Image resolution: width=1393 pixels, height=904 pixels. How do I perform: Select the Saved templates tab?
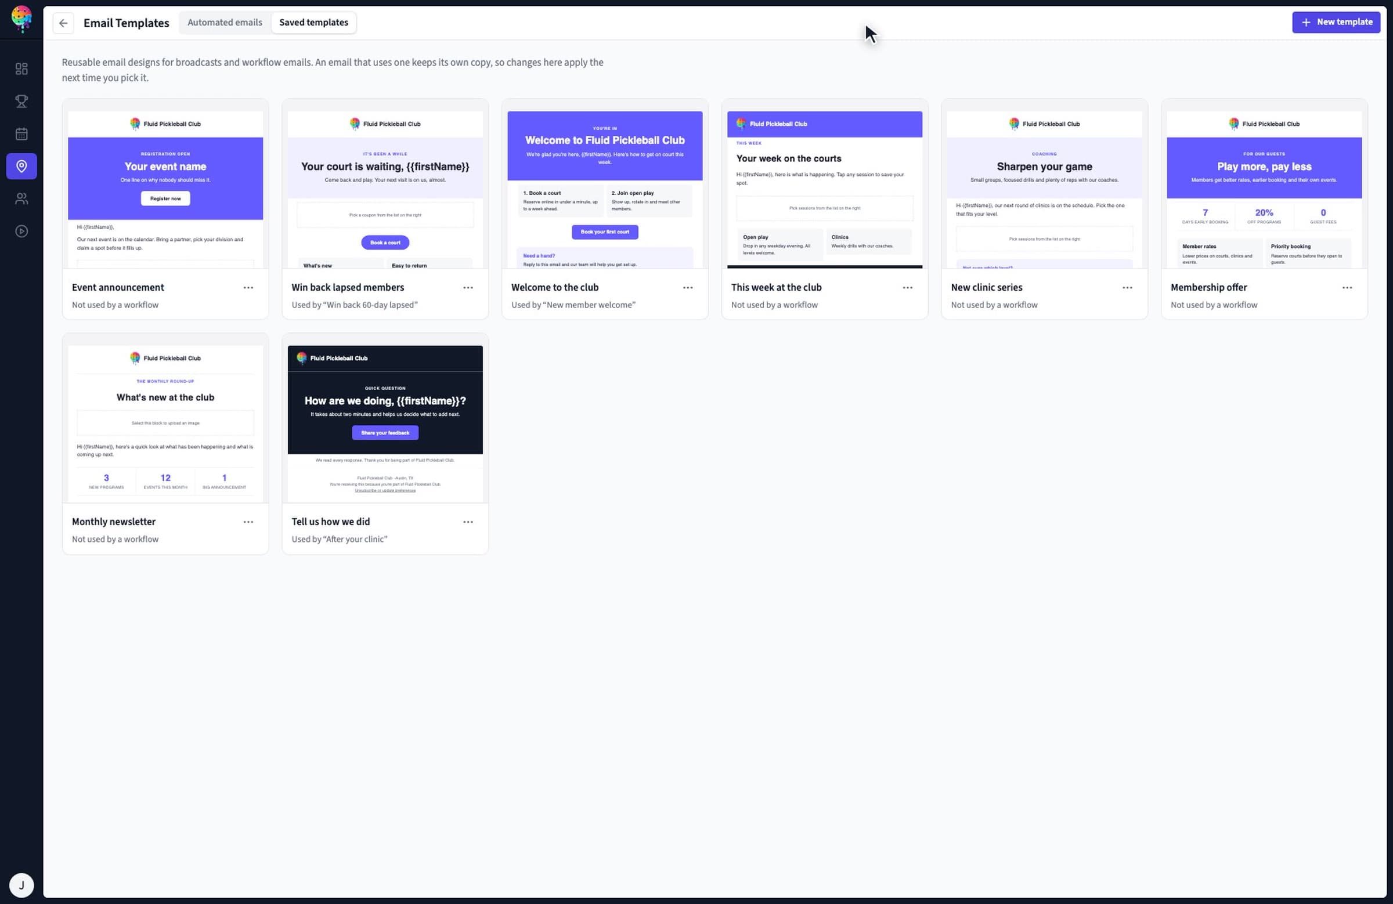[313, 22]
